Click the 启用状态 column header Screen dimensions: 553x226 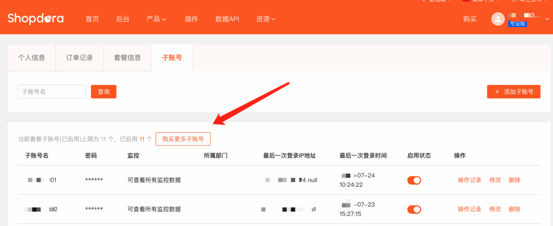[419, 156]
